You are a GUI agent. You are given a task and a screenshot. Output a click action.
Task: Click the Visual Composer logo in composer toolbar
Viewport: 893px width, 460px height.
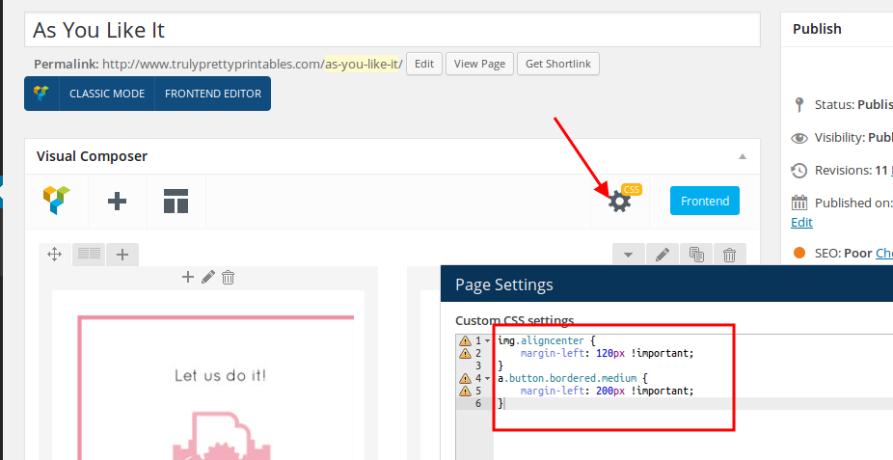click(x=56, y=201)
